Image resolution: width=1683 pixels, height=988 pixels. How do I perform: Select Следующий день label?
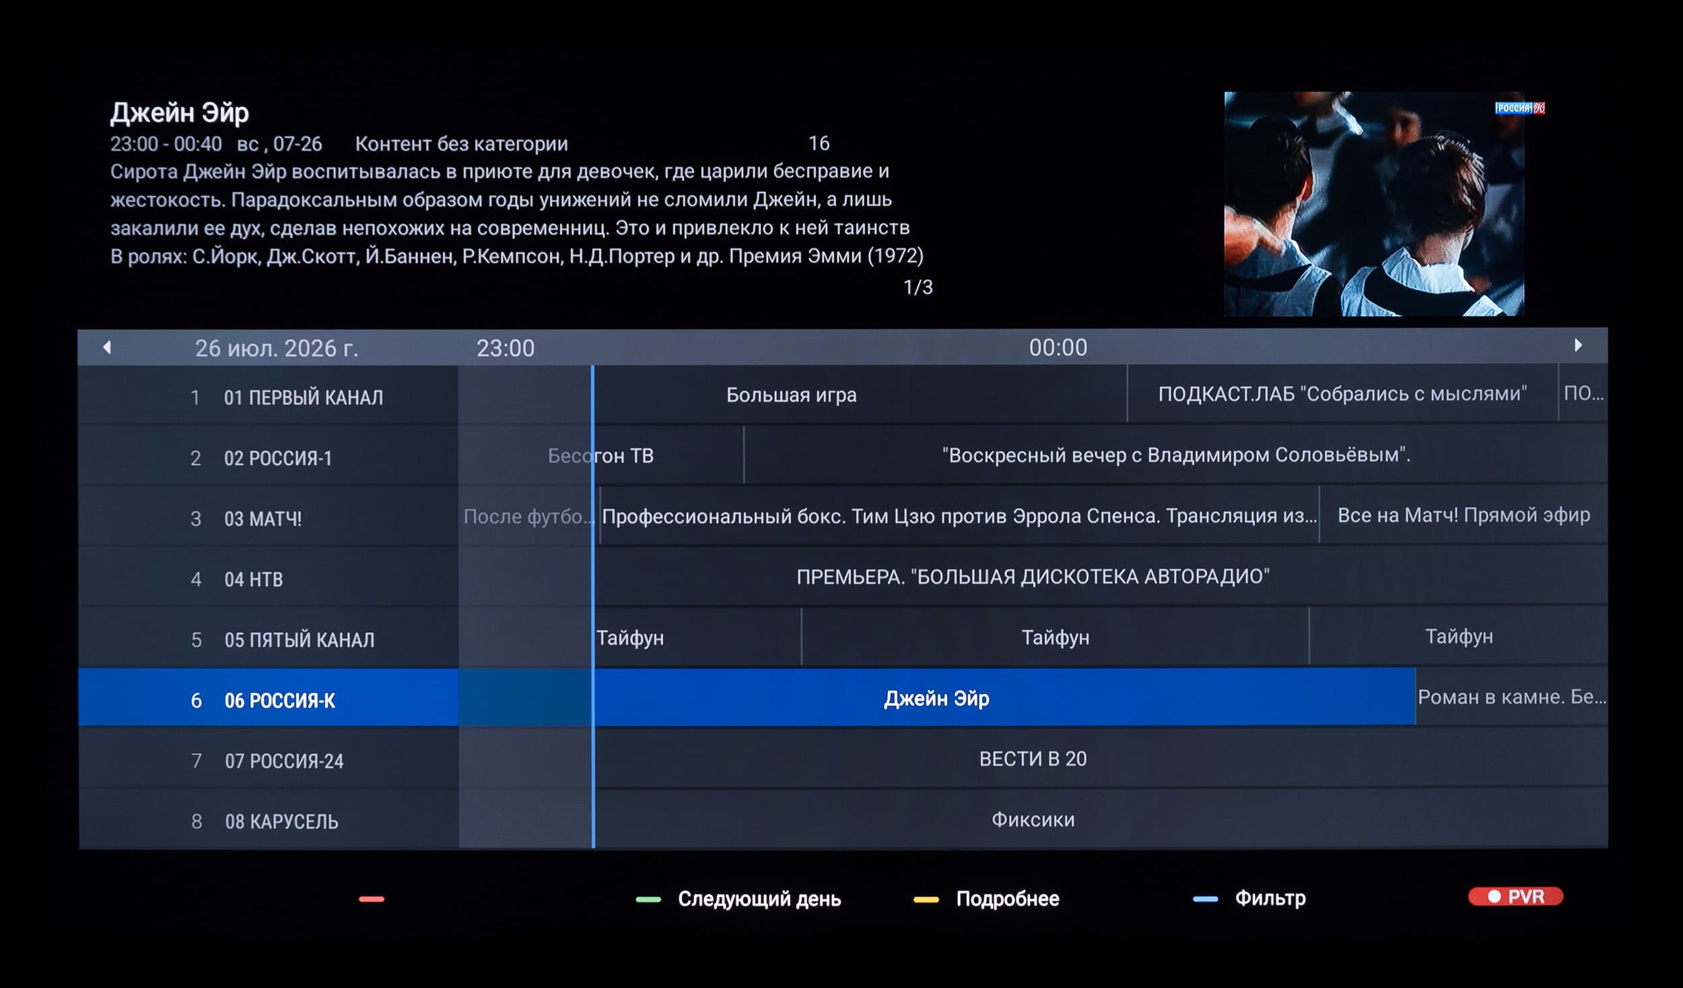759,899
